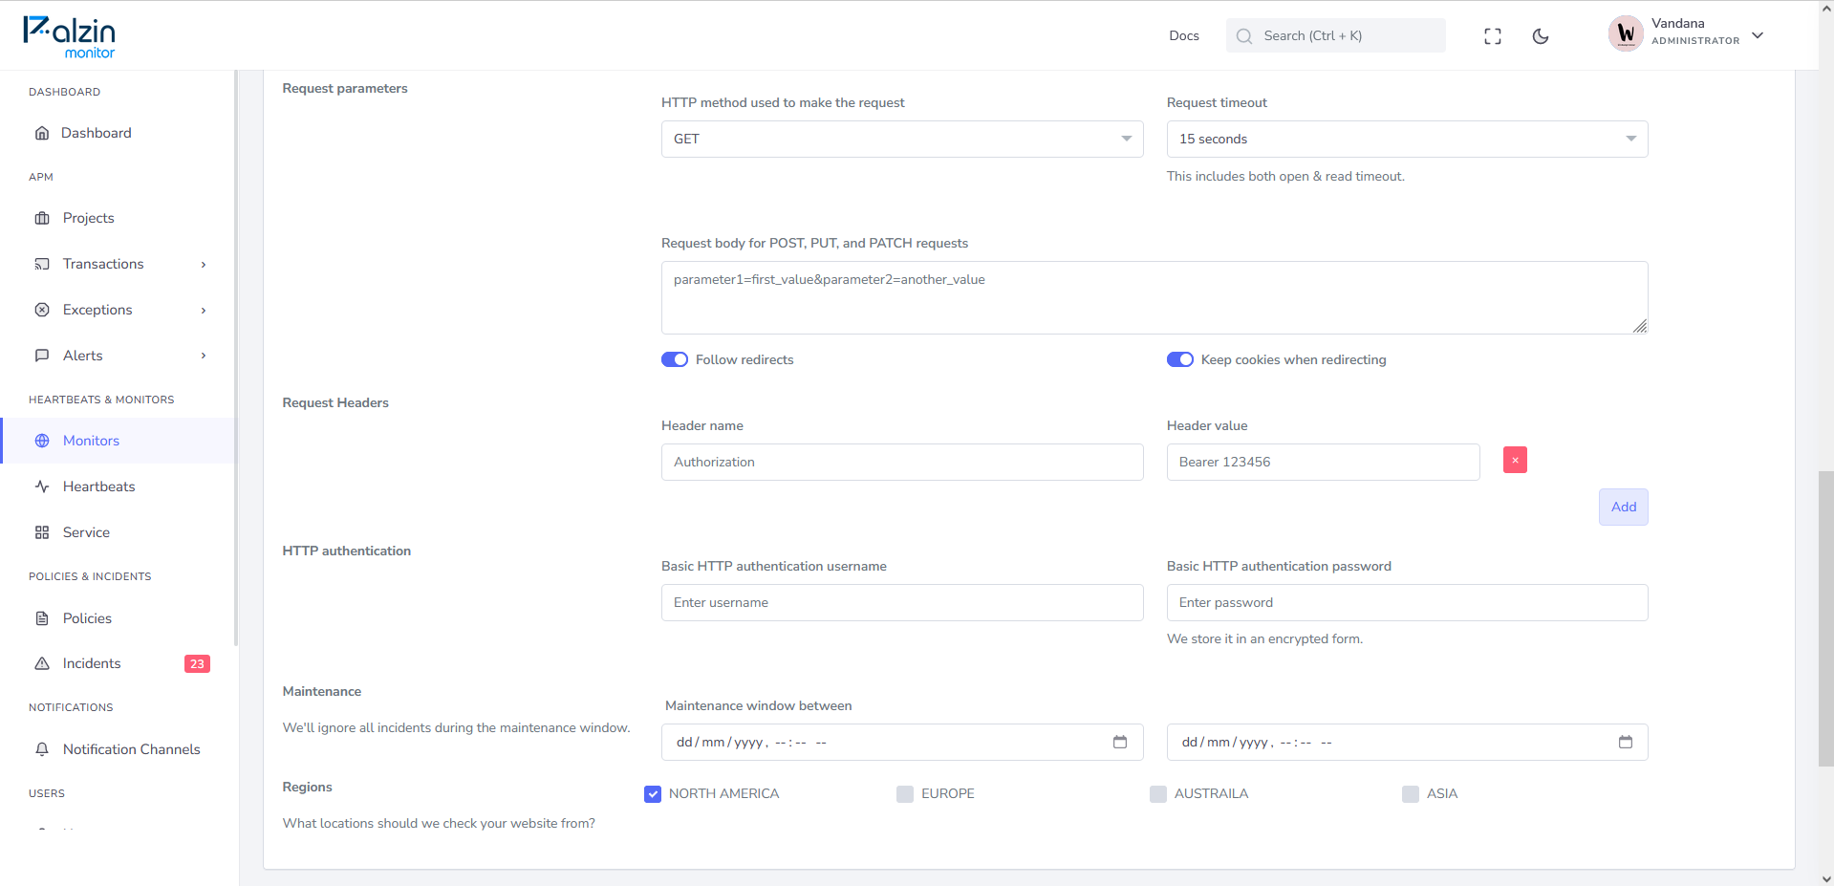Open the Request timeout dropdown

click(1407, 139)
